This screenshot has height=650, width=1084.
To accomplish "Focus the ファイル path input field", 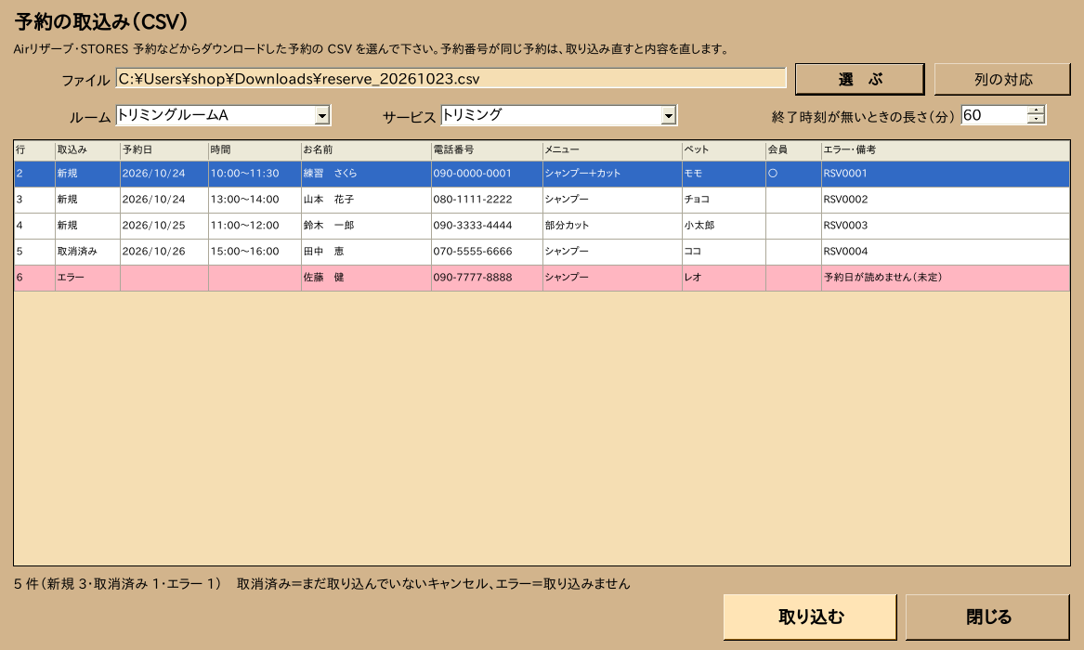I will click(451, 79).
